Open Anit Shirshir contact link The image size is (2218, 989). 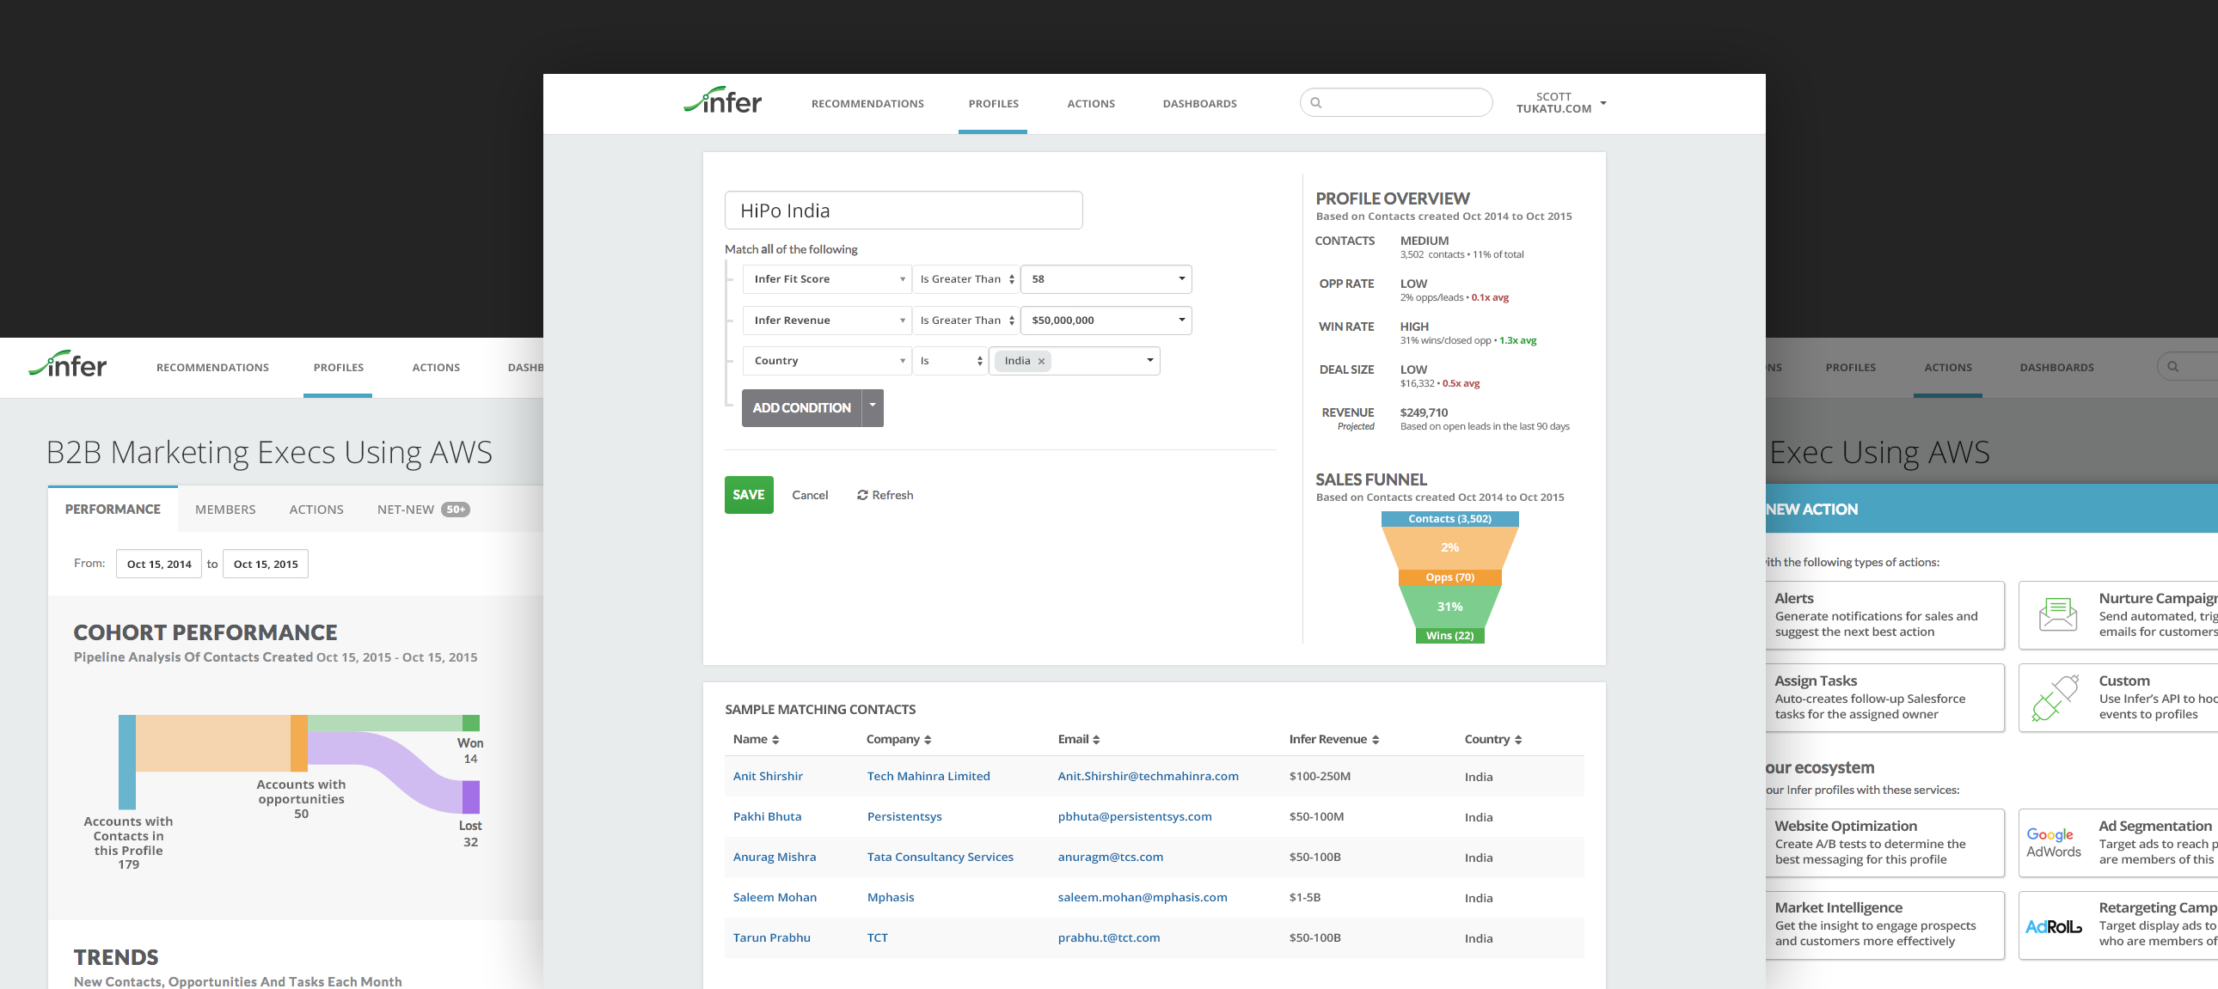(x=767, y=777)
